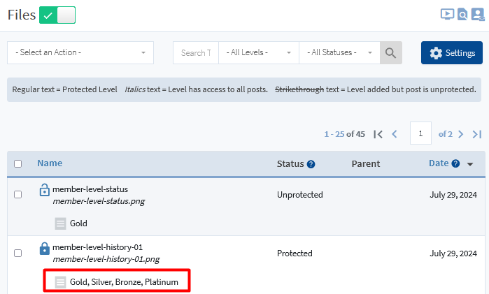Open the video tutorial icon
This screenshot has width=489, height=294.
tap(447, 15)
